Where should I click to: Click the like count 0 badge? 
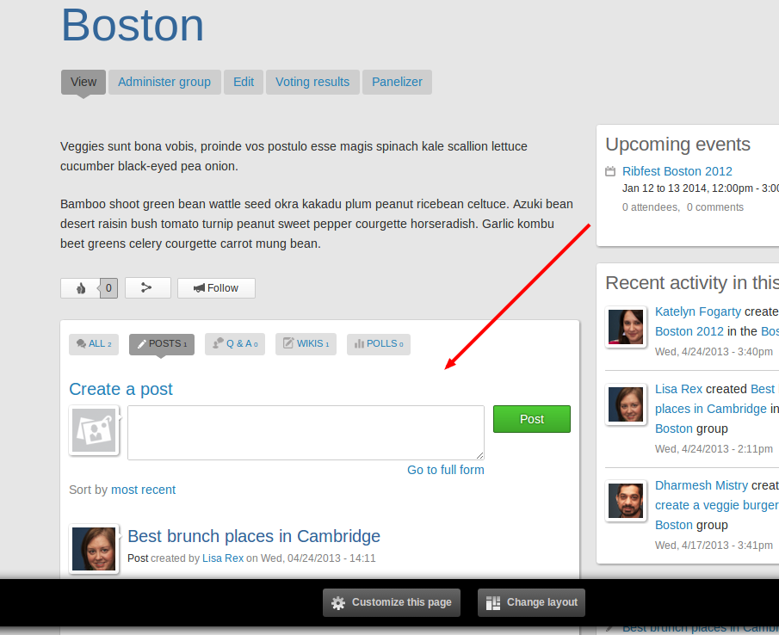(x=108, y=288)
